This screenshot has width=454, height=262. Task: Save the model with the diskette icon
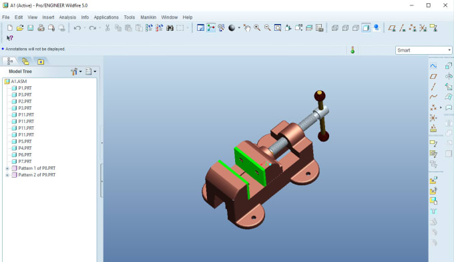click(x=31, y=28)
